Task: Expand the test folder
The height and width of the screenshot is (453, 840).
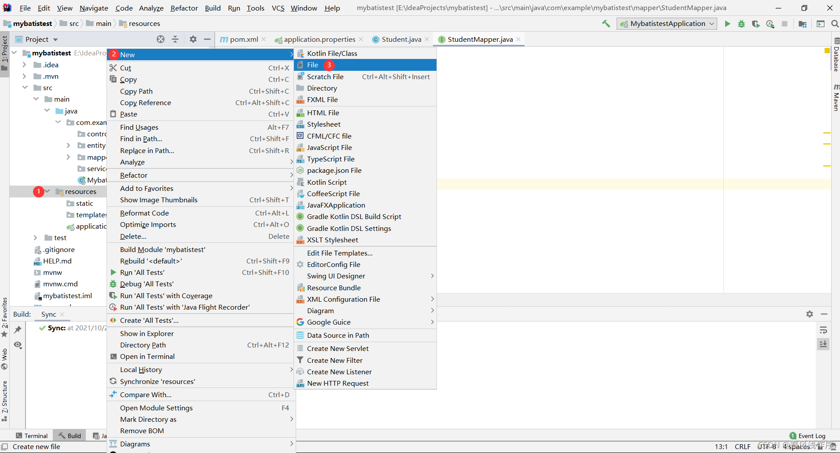Action: (36, 237)
